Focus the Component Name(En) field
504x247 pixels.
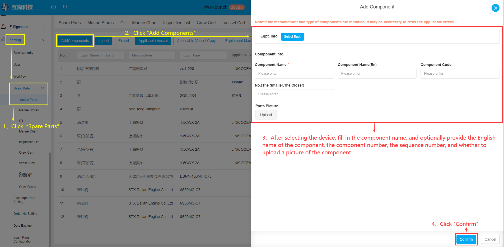click(x=377, y=74)
